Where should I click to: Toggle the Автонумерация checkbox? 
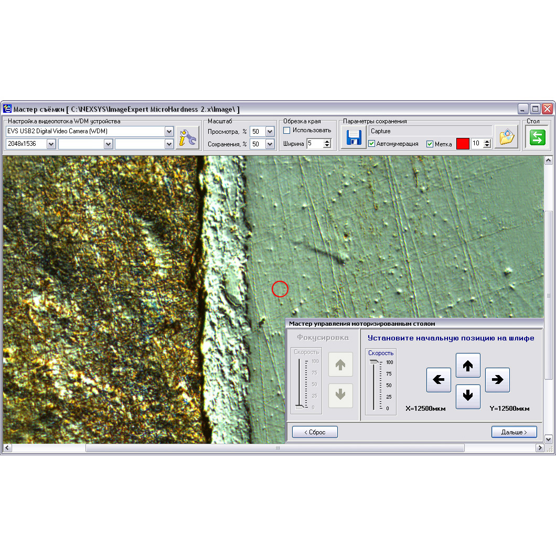click(371, 144)
